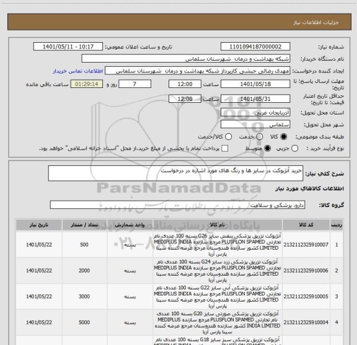Viewport: 357px width, 345px height.
Task: Click the unit بسته in row 4
Action: pos(130,323)
